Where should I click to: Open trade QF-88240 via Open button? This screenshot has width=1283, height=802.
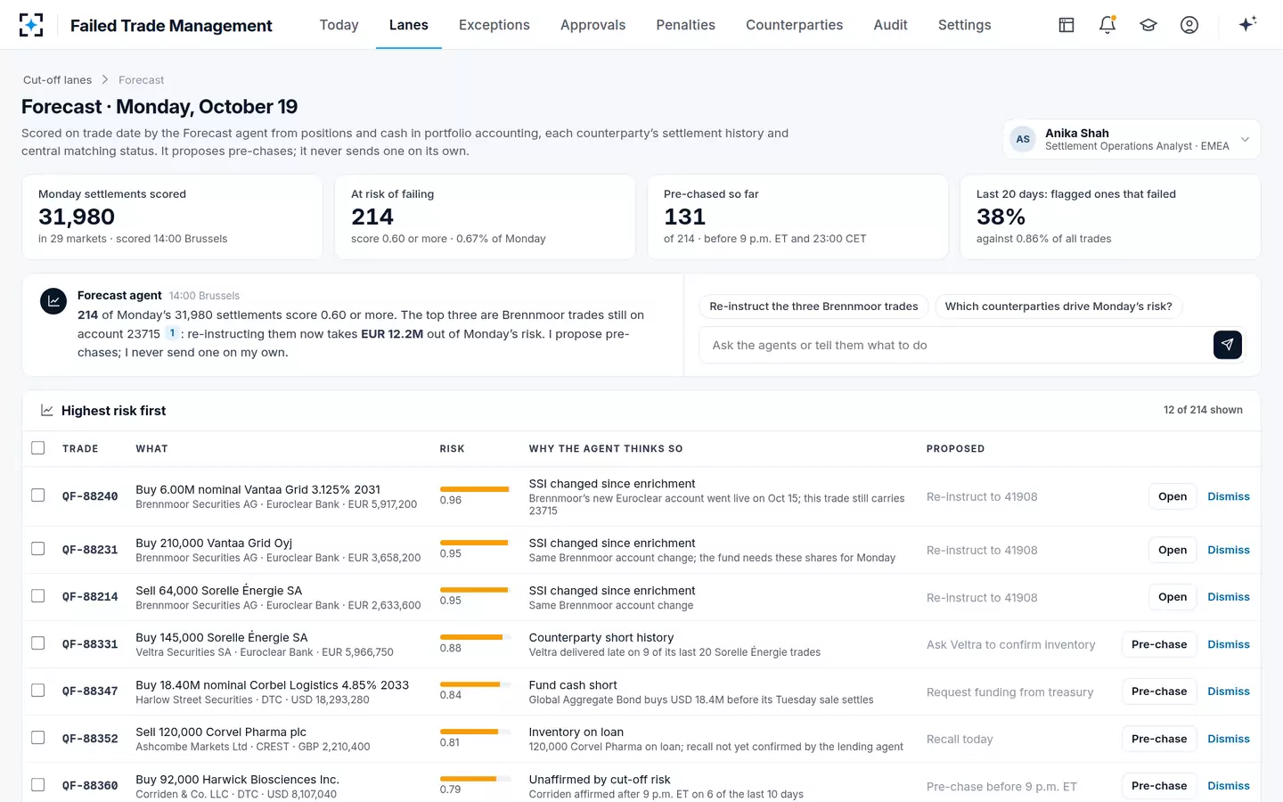1173,496
